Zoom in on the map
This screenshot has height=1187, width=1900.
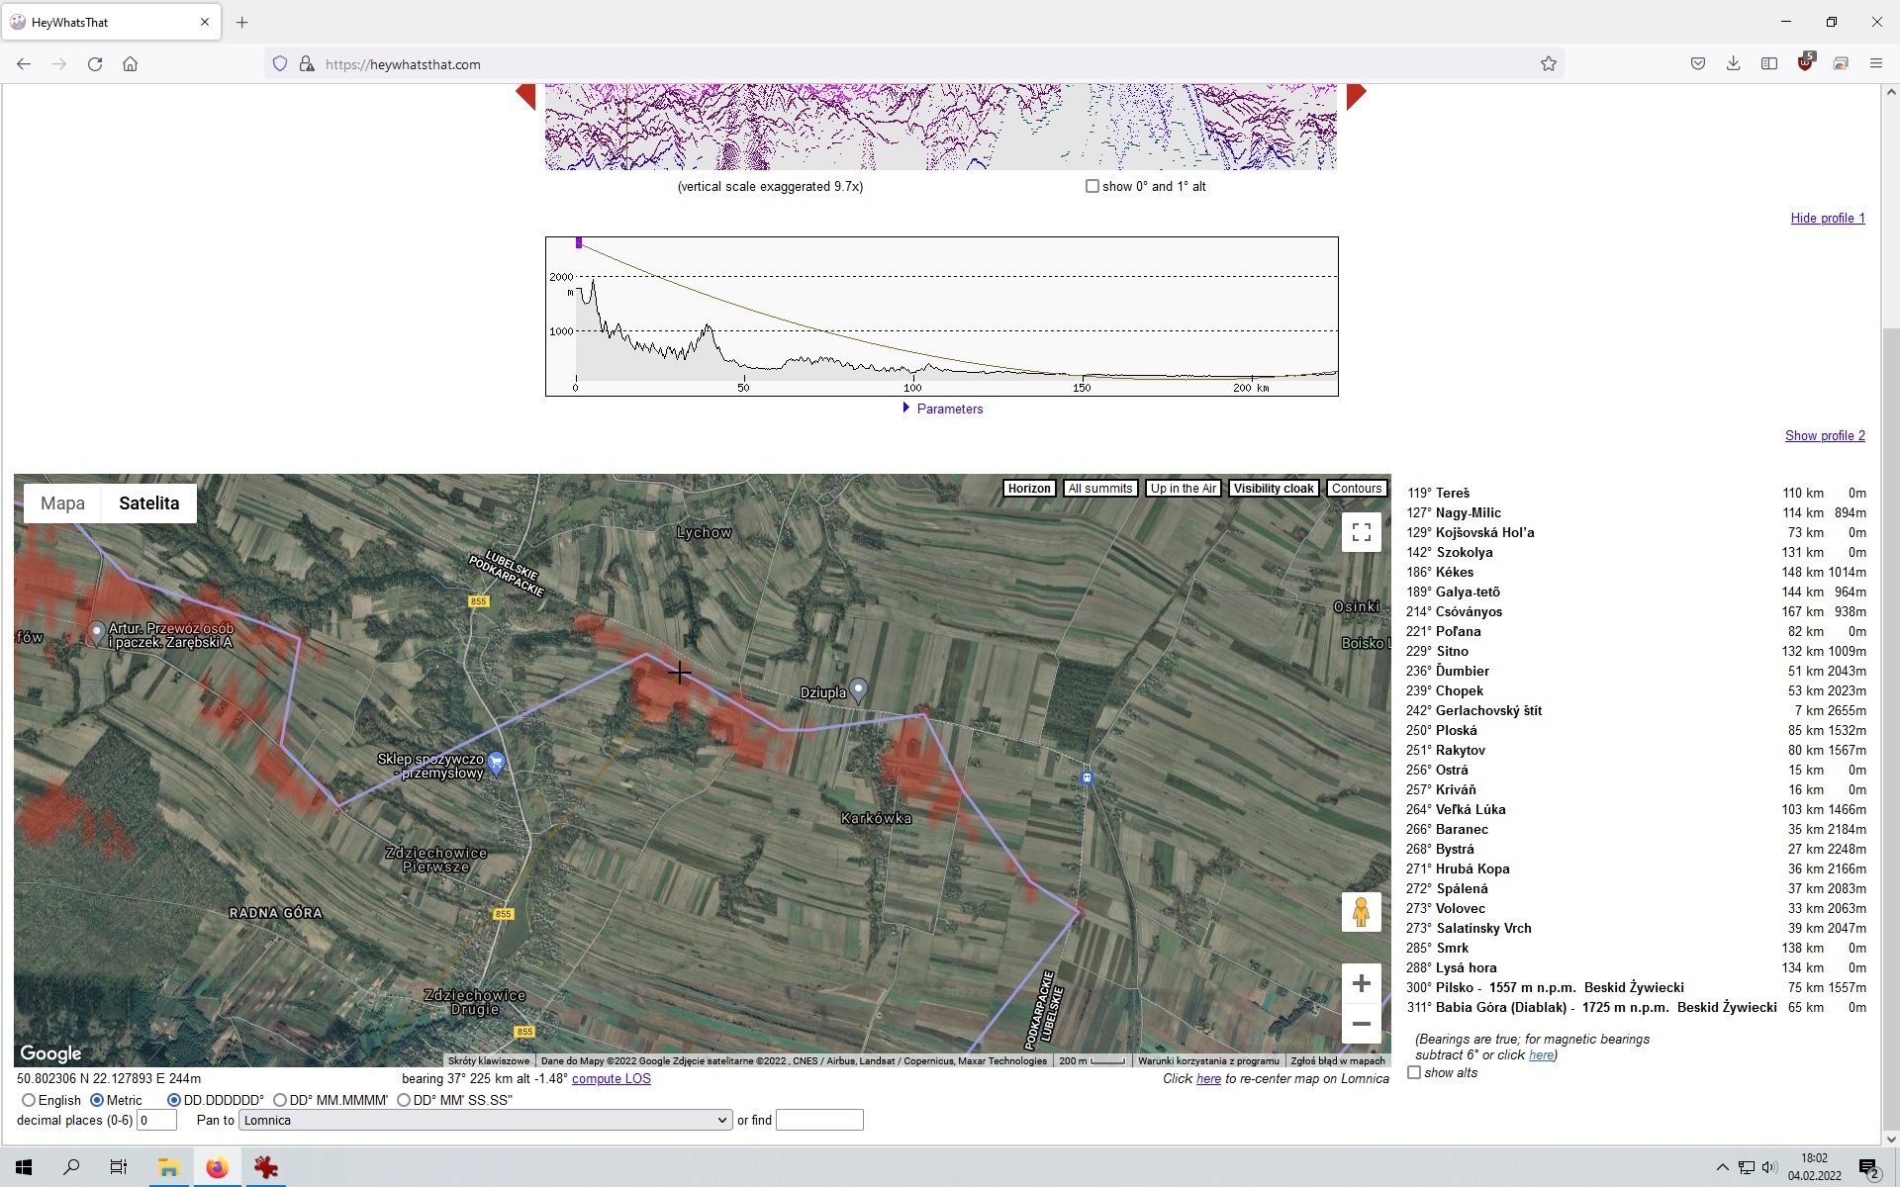[1361, 983]
